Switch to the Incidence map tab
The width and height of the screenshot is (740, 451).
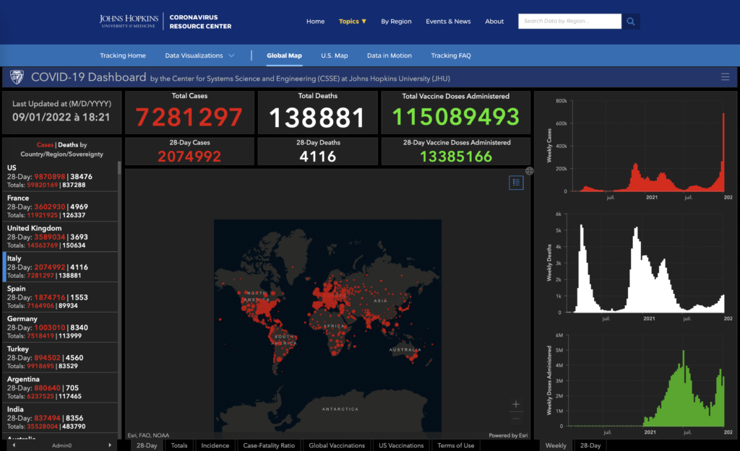pos(215,445)
